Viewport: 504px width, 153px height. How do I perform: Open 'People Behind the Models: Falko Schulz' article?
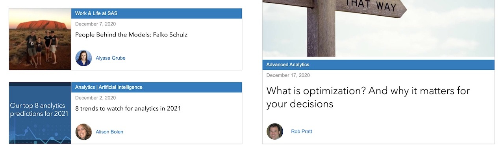tap(131, 35)
